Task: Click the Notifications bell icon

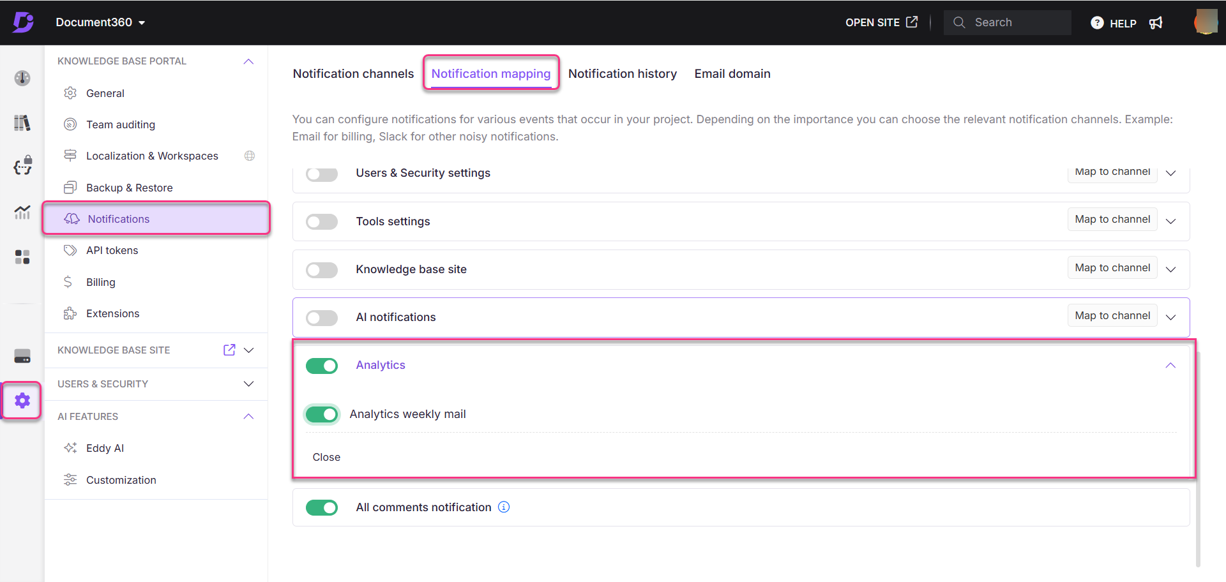Action: (x=72, y=219)
